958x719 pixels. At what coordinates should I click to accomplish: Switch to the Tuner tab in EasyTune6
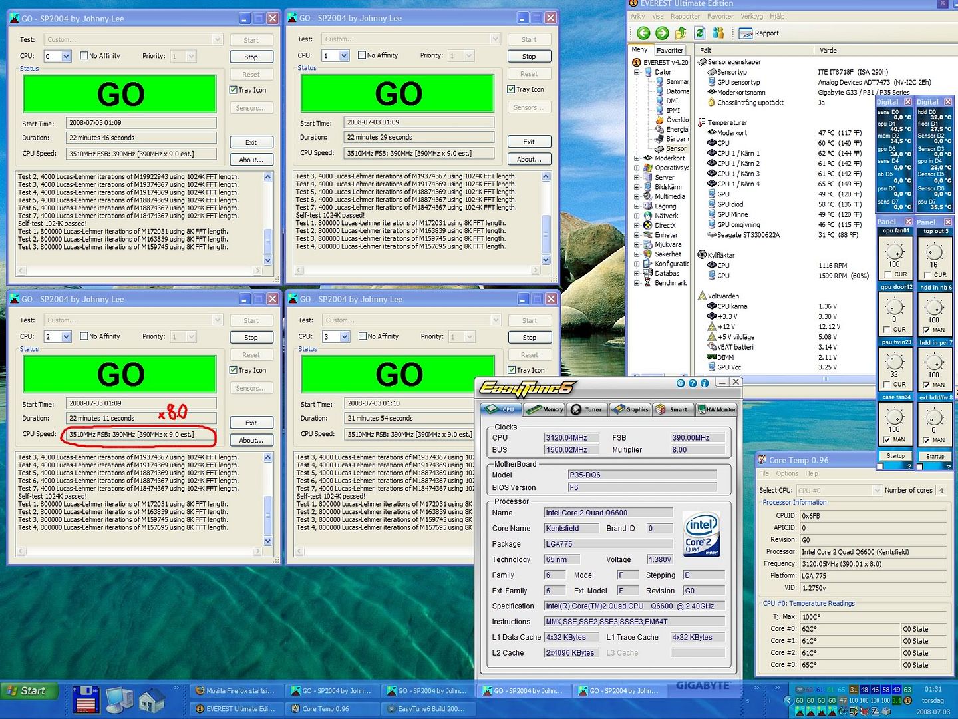pyautogui.click(x=587, y=409)
